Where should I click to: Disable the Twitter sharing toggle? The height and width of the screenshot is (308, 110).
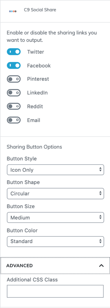coord(14,52)
